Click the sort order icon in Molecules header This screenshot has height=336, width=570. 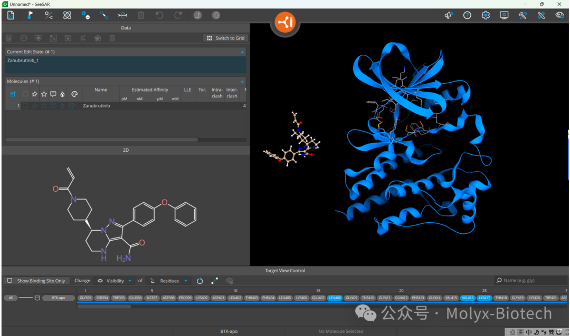click(x=13, y=94)
